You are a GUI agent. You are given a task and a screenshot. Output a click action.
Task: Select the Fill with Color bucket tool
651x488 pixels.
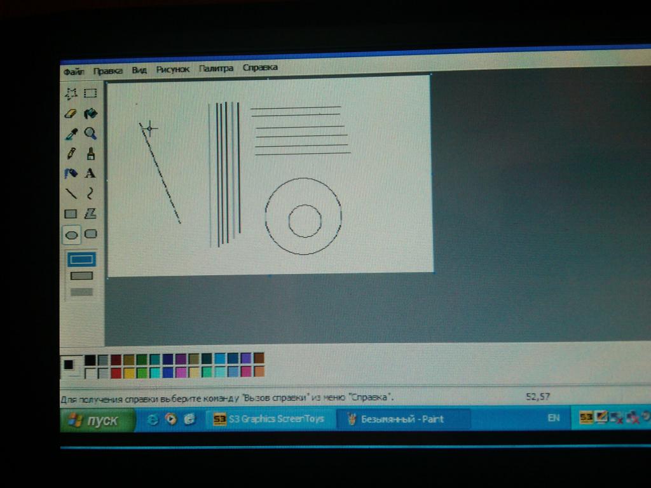90,114
